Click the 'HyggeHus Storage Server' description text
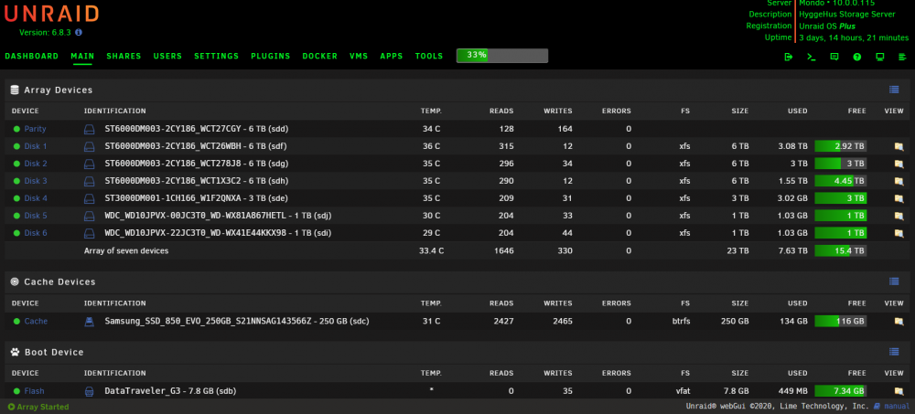Image resolution: width=915 pixels, height=414 pixels. pos(847,15)
